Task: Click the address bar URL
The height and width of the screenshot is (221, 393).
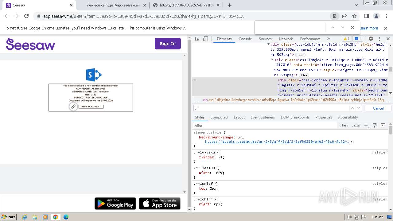Action: click(143, 16)
